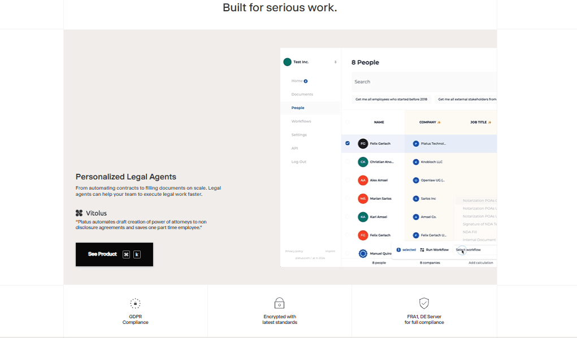Click the MS avatar of Marian Sarlos
Image resolution: width=577 pixels, height=338 pixels.
coord(363,199)
